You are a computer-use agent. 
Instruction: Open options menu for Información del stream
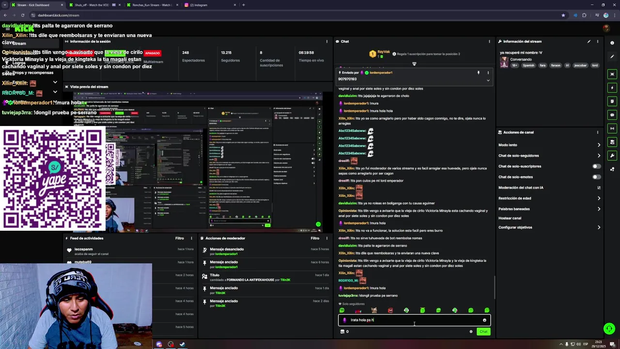pyautogui.click(x=598, y=41)
